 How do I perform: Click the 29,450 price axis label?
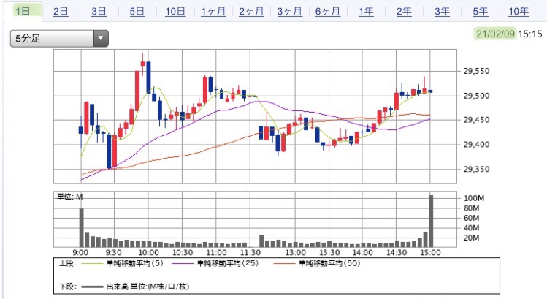pyautogui.click(x=476, y=120)
